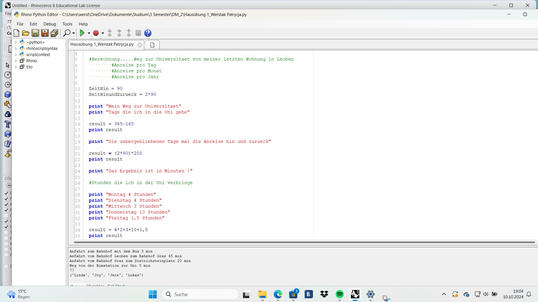538x302 pixels.
Task: Uncheck the first enabled Osnap checkbox
Action: [x=6, y=193]
